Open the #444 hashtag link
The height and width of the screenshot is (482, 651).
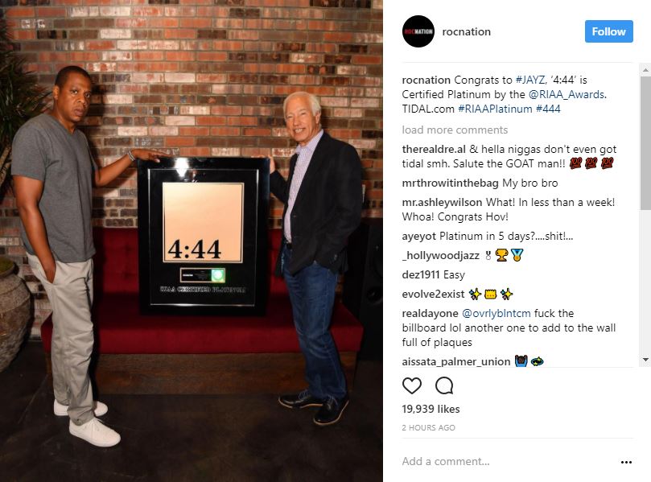coord(548,109)
